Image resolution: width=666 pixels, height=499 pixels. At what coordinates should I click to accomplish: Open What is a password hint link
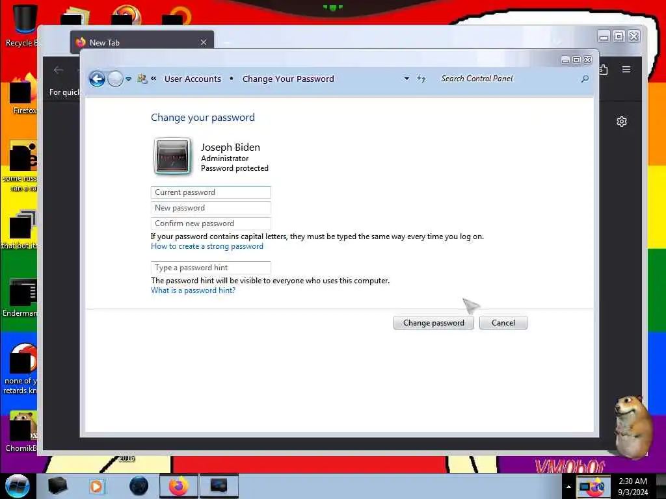click(193, 290)
